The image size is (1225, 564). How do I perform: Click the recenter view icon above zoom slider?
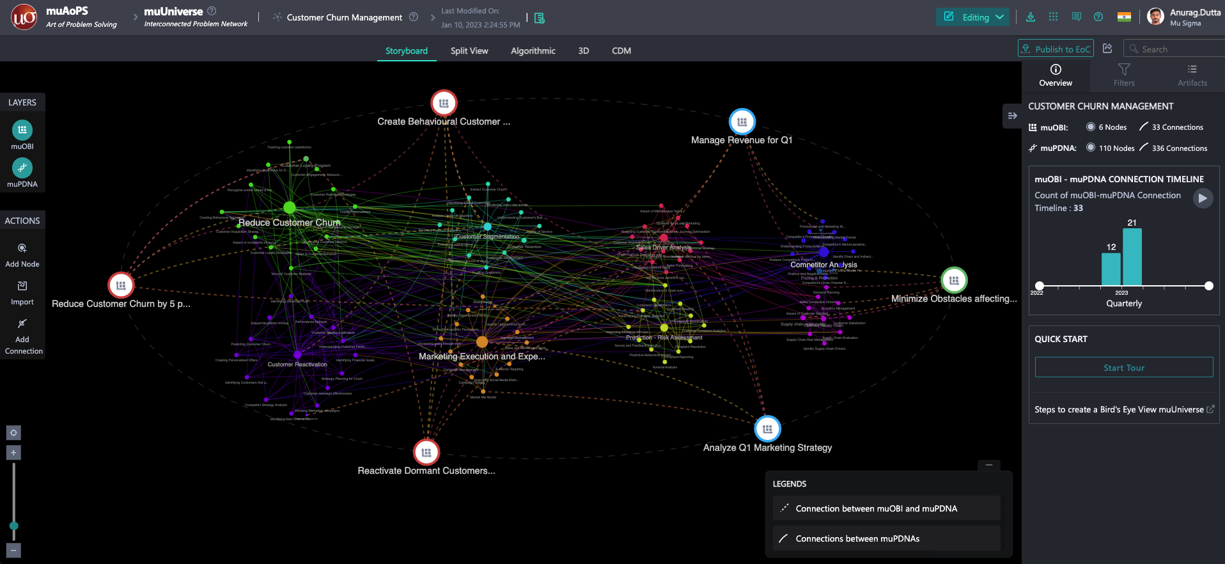pos(13,433)
